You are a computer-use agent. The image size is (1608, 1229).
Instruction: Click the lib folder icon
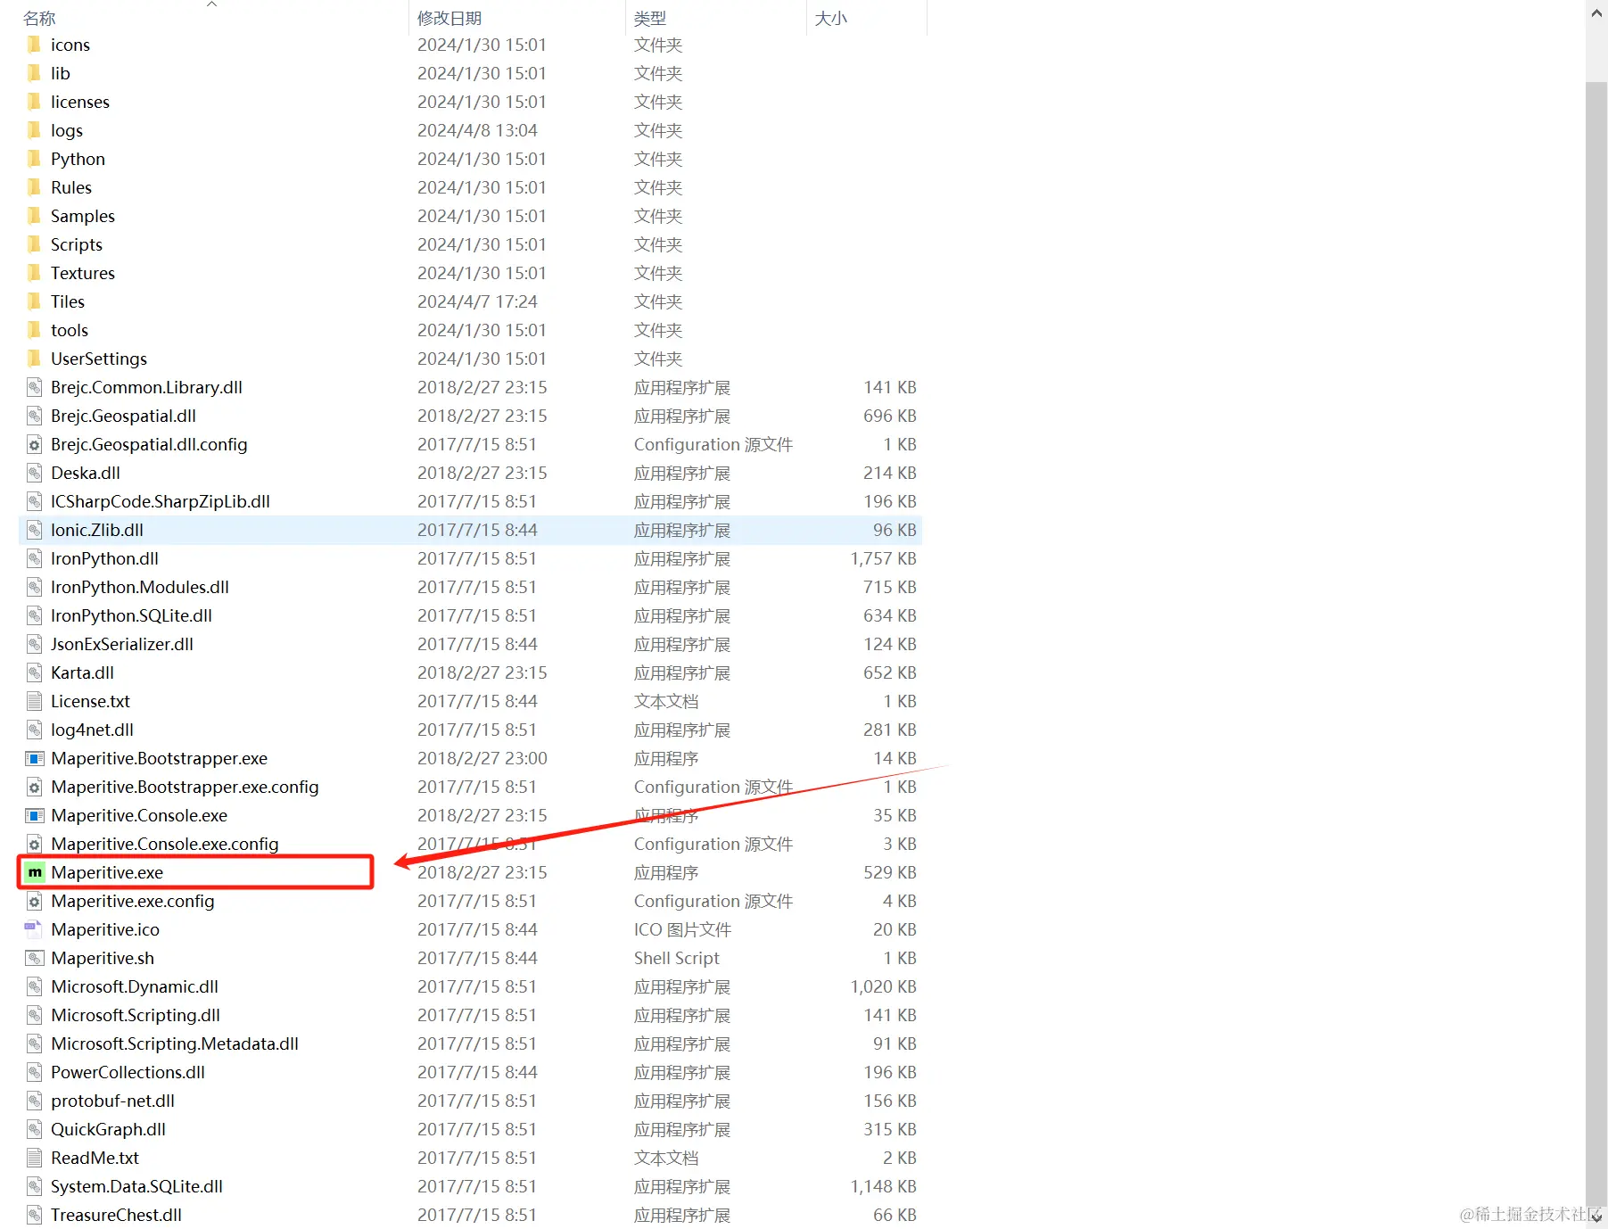pos(34,73)
